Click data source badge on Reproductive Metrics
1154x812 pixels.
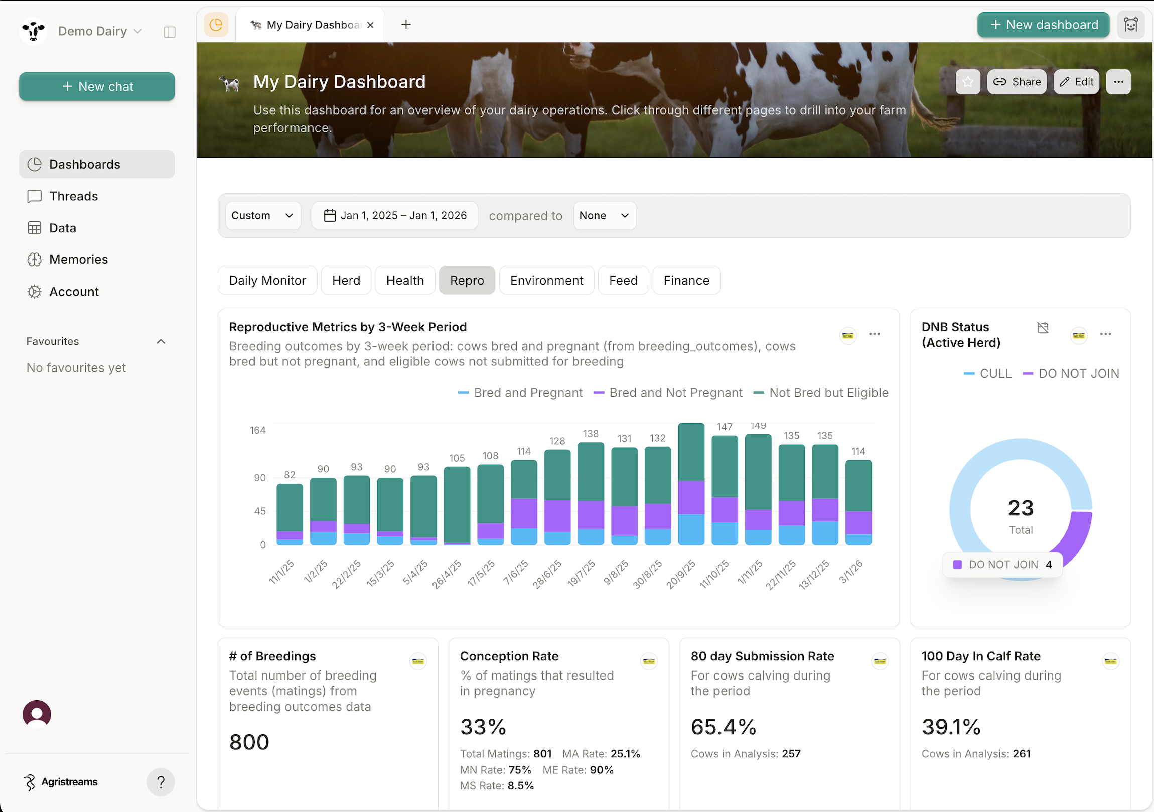[848, 335]
